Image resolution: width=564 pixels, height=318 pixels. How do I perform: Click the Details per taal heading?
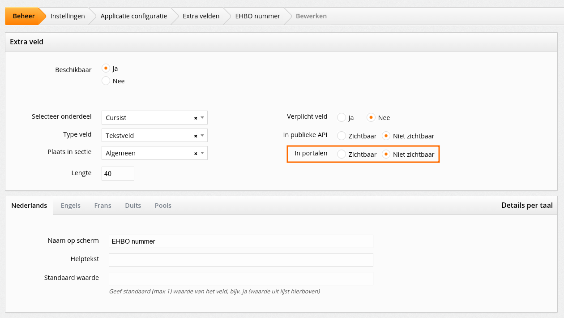point(527,206)
